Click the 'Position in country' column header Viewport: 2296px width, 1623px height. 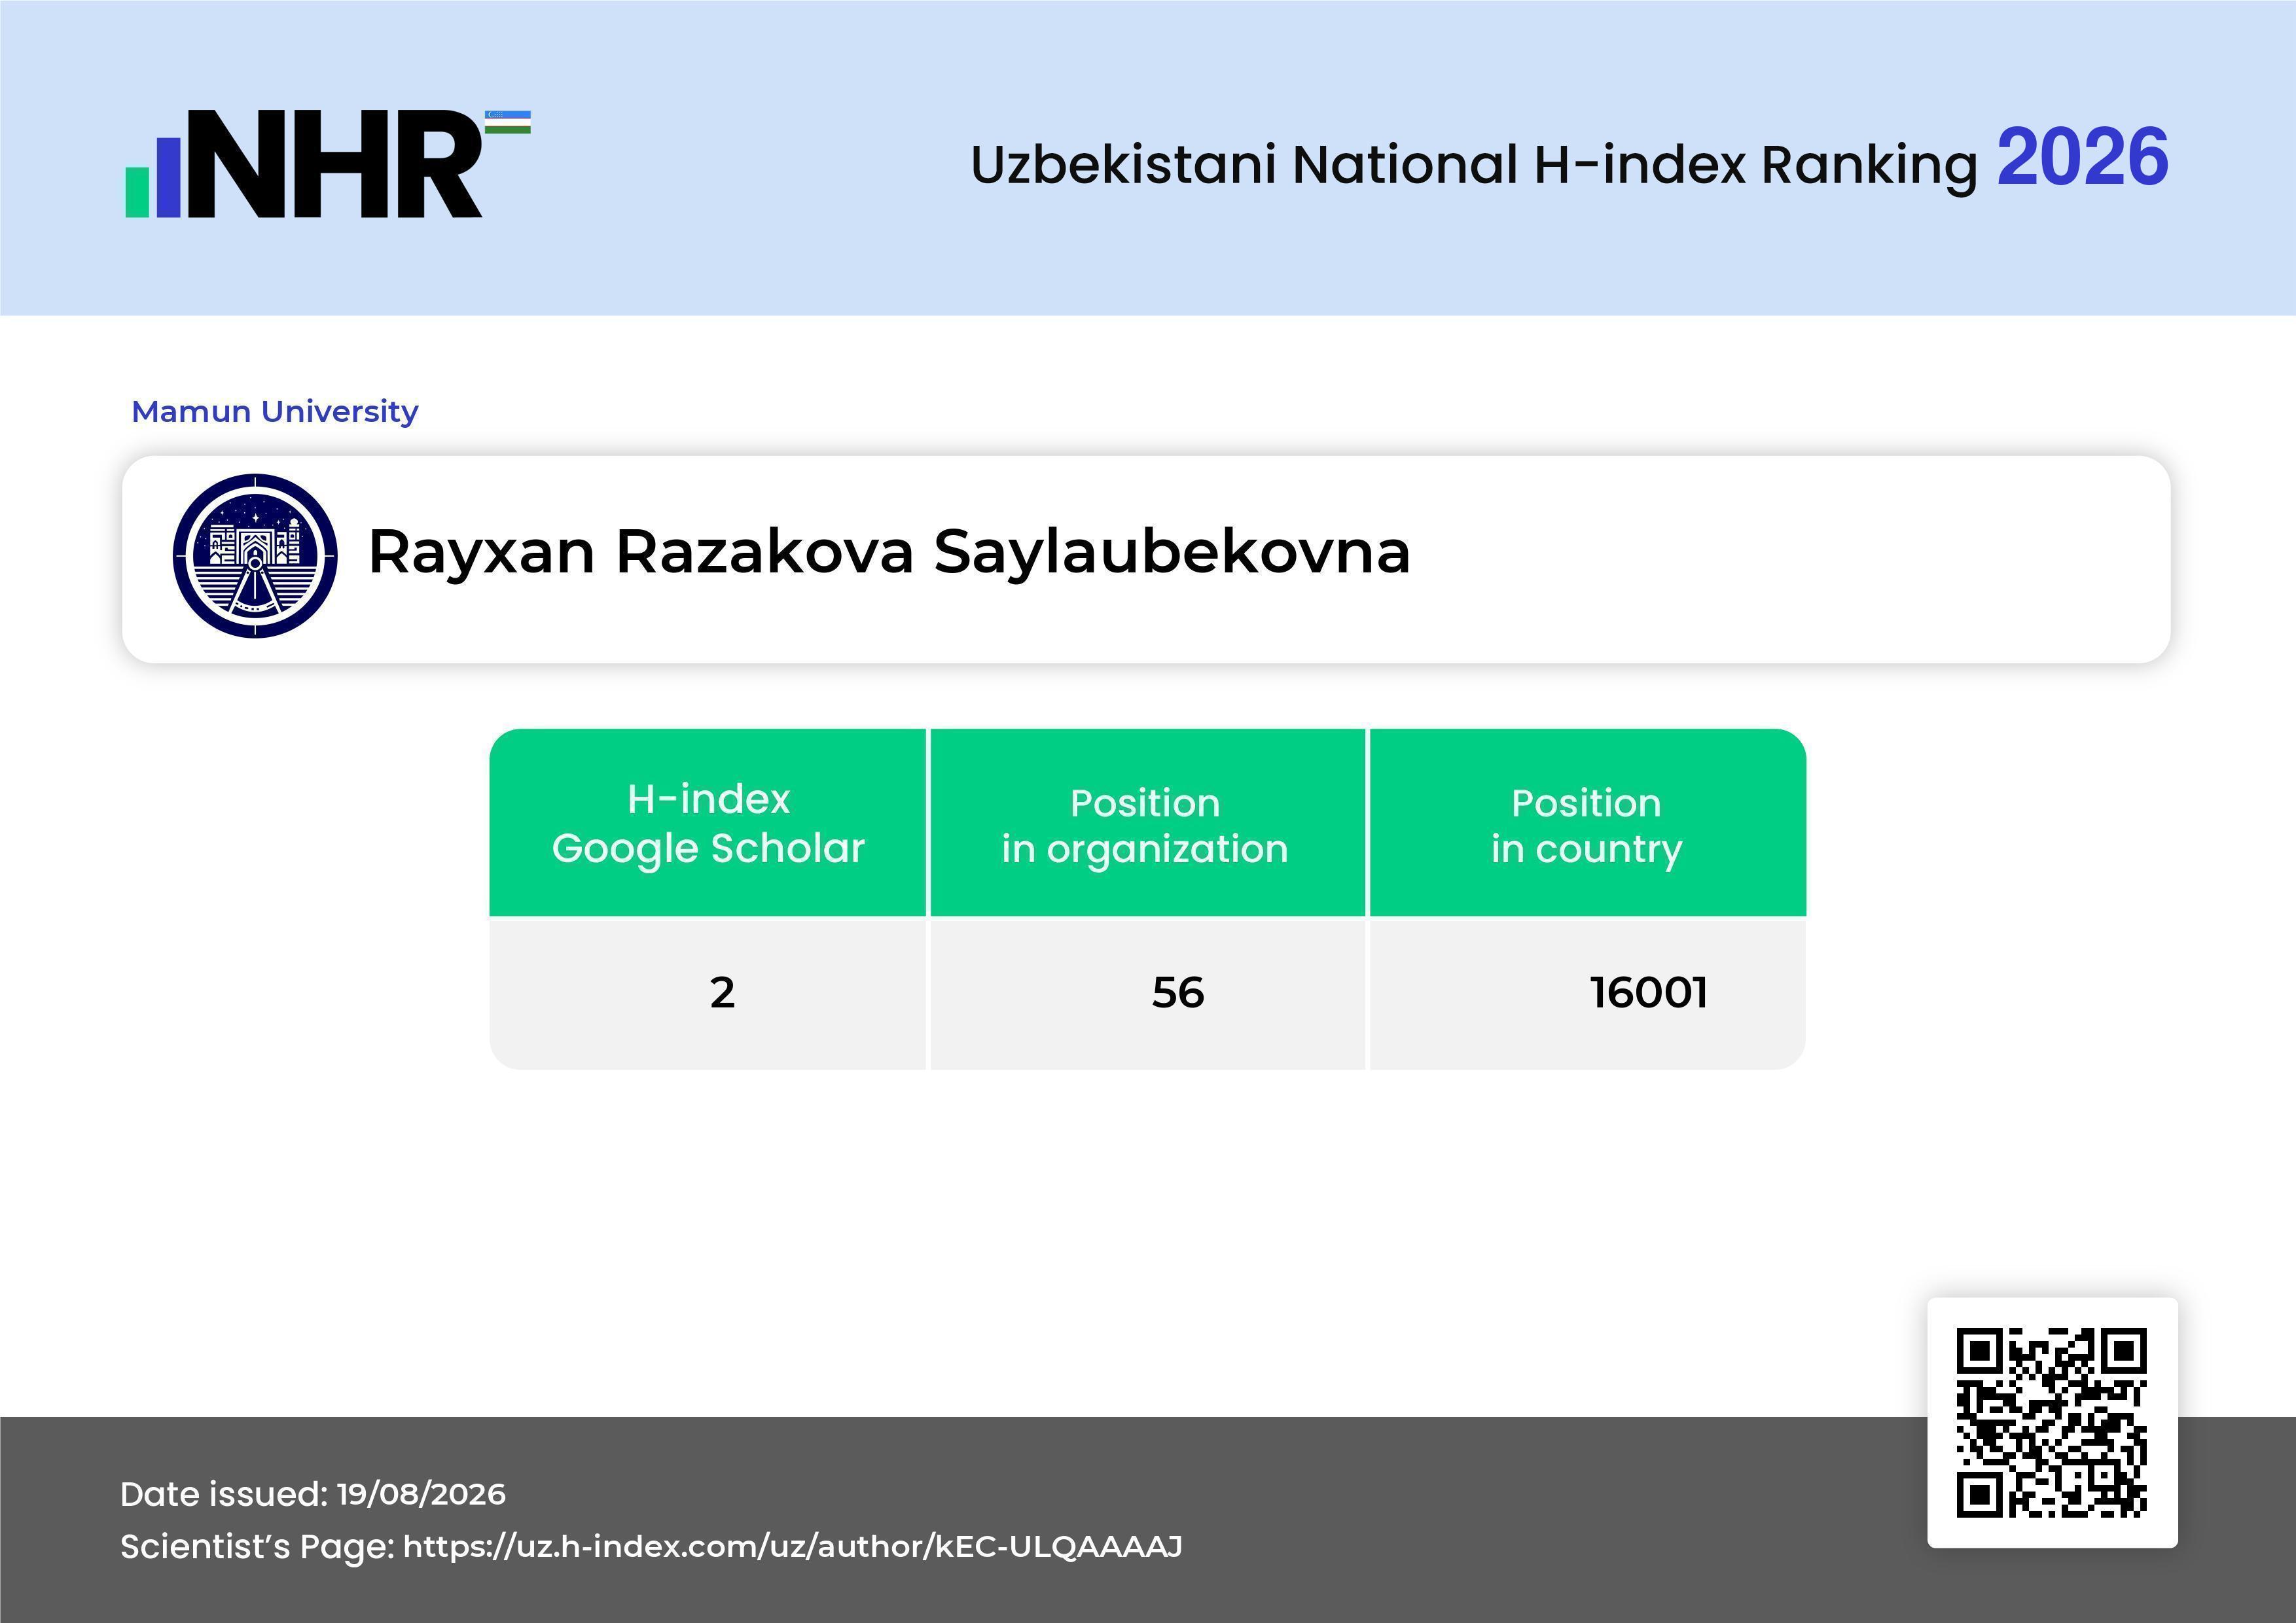(x=1587, y=822)
